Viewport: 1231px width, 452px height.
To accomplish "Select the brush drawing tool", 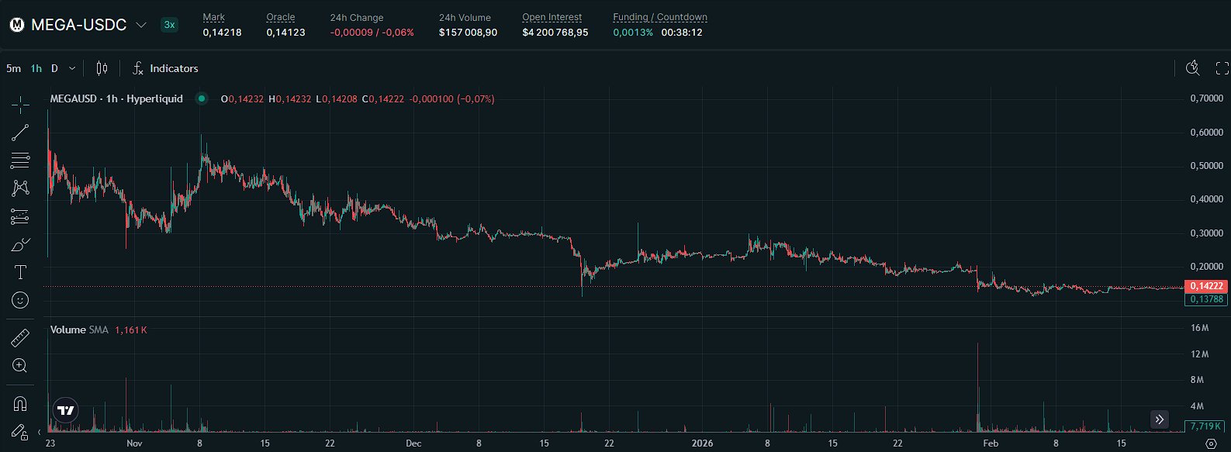I will coord(20,245).
